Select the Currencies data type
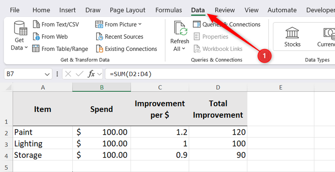The image size is (335, 172). click(326, 37)
